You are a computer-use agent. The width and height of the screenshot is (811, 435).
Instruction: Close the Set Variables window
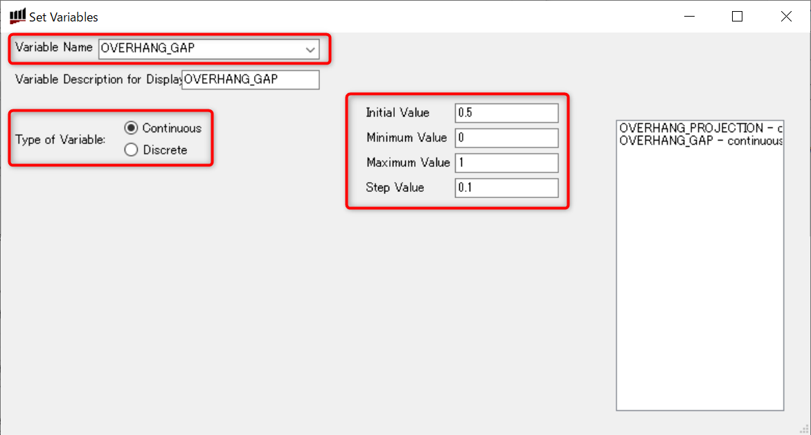click(786, 17)
